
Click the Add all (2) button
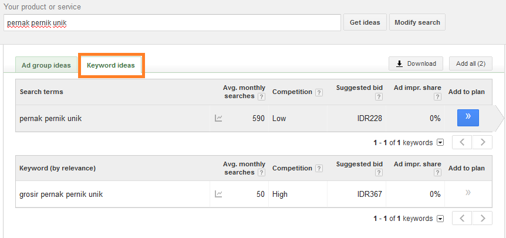(x=471, y=63)
